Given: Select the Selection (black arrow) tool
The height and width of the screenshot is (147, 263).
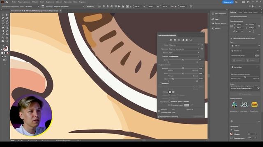Looking at the screenshot, I should [x=3, y=15].
